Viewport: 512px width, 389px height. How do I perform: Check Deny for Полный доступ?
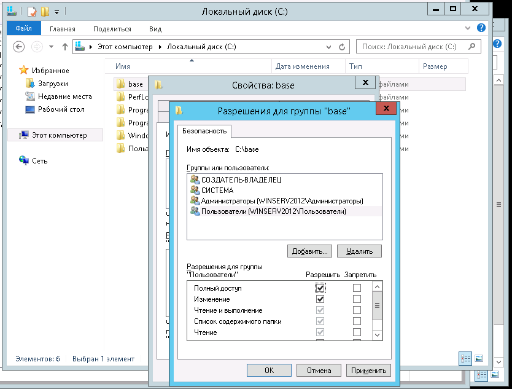(357, 288)
